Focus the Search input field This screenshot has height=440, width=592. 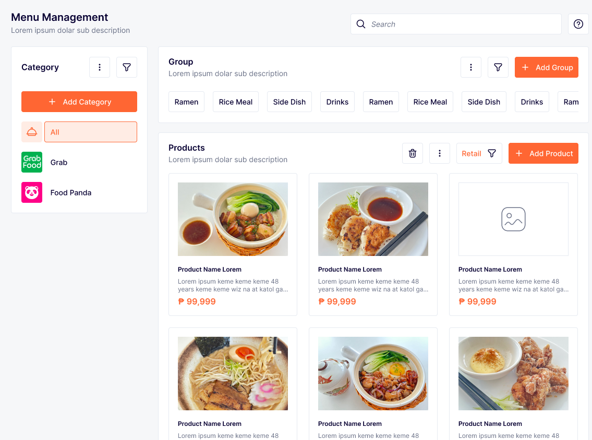click(462, 24)
